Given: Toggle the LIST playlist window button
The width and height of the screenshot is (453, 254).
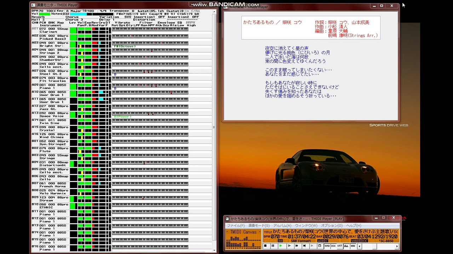Looking at the screenshot, I should [340, 246].
